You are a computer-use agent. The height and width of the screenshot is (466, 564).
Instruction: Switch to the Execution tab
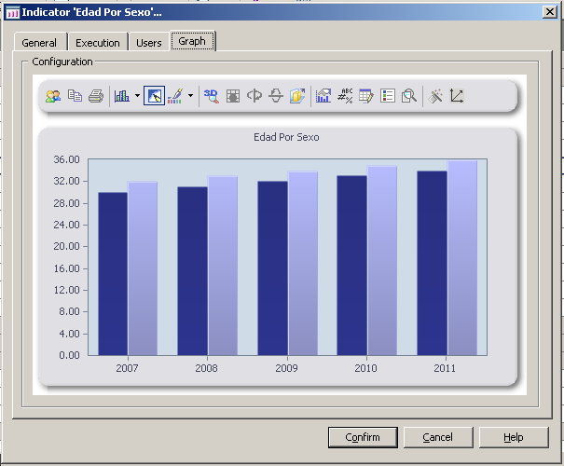98,43
